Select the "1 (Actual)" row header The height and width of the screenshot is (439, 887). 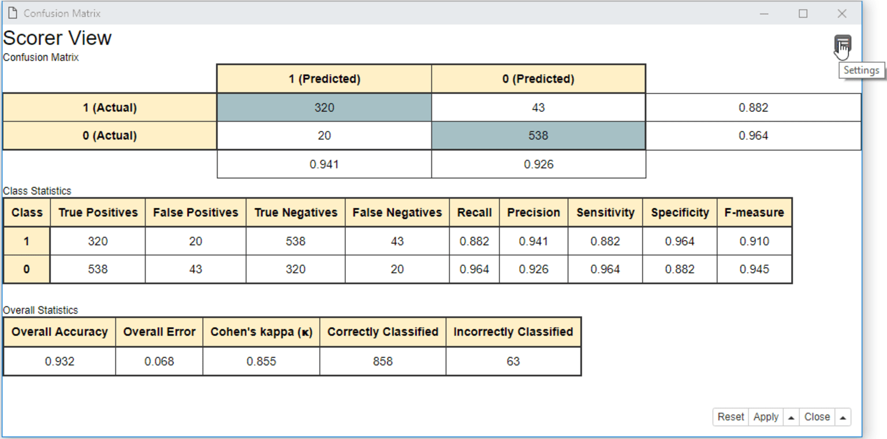[110, 107]
